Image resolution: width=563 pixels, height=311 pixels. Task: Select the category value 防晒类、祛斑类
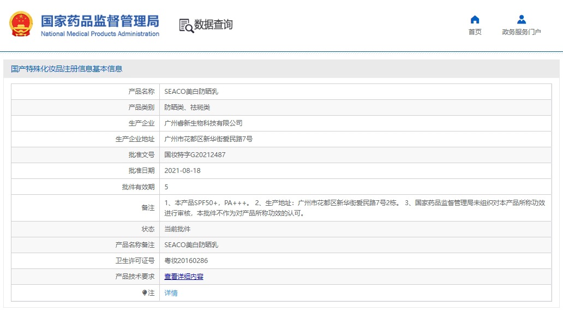tap(187, 107)
